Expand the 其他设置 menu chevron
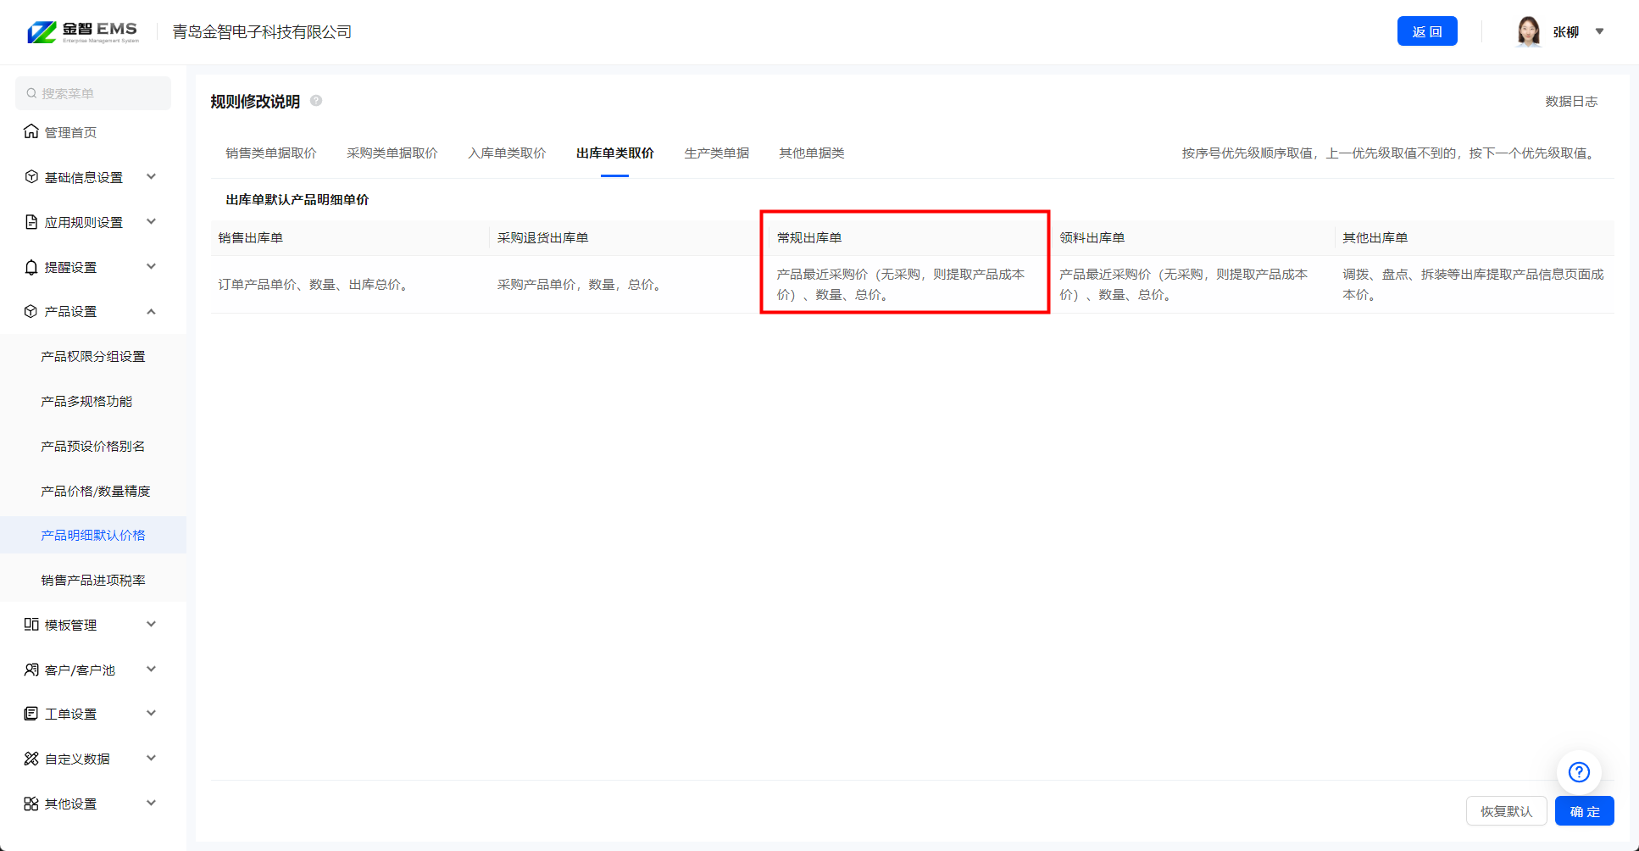 tap(152, 803)
